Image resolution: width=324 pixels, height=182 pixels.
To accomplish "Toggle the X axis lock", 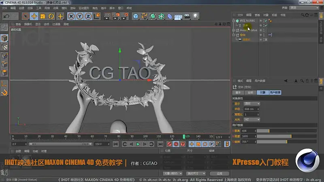I will pyautogui.click(x=71, y=16).
